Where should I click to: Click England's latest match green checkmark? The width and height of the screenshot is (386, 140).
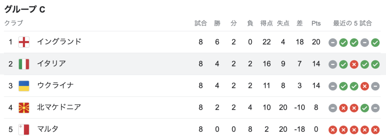coord(375,43)
